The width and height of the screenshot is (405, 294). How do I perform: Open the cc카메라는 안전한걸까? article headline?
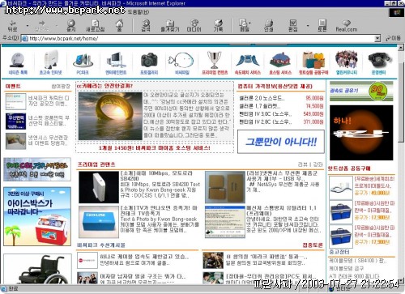point(104,86)
